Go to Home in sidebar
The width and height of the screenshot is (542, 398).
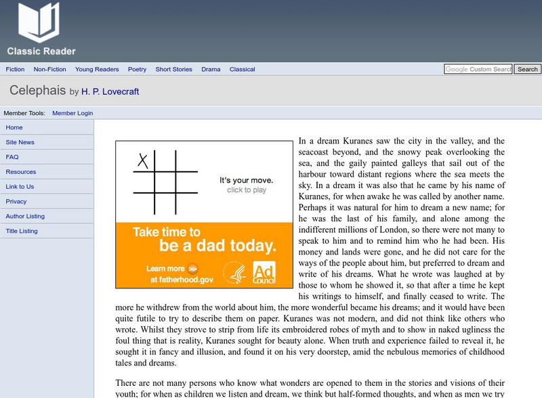click(14, 127)
